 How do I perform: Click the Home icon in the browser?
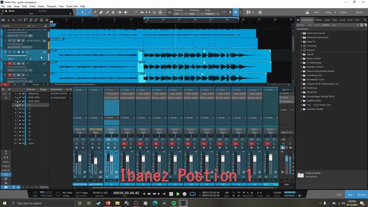298,20
